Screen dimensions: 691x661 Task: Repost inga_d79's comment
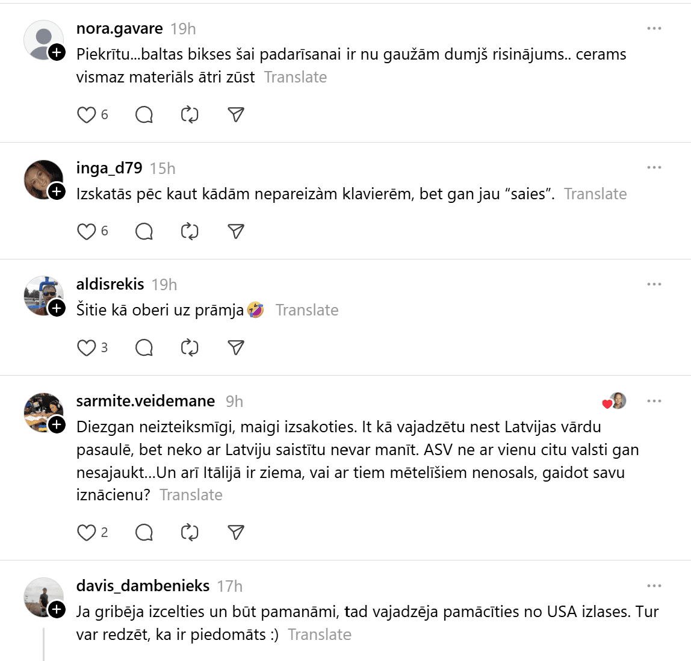[190, 232]
